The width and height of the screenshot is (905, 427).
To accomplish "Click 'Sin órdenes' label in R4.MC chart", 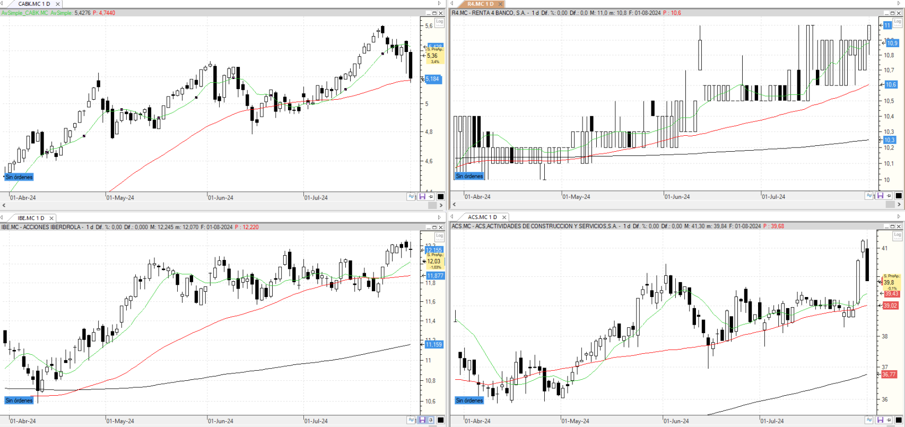I will pyautogui.click(x=469, y=176).
